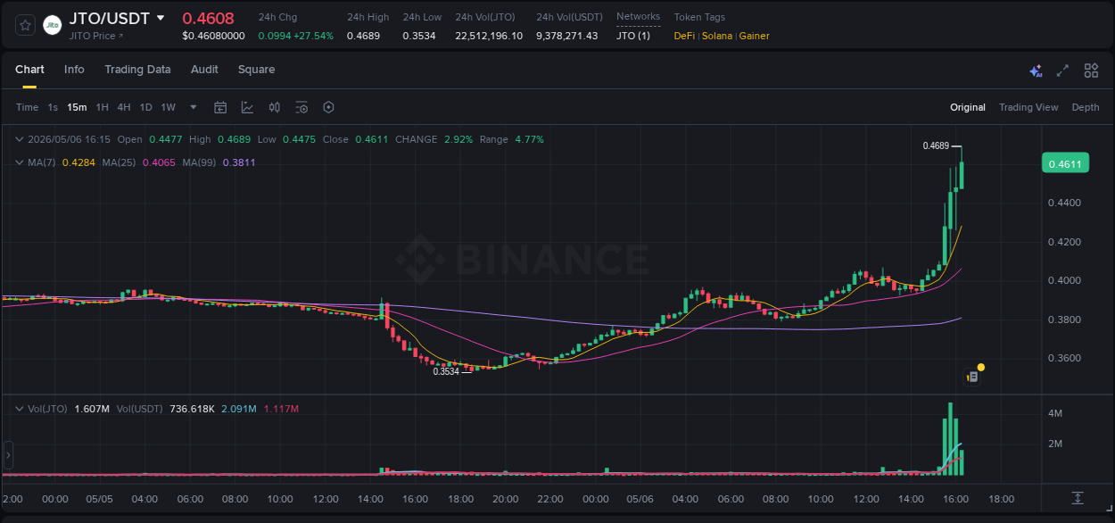Open the candlestick chart style icon
Image resolution: width=1115 pixels, height=523 pixels.
coord(275,107)
